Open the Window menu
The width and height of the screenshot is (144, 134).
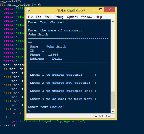(x=87, y=17)
